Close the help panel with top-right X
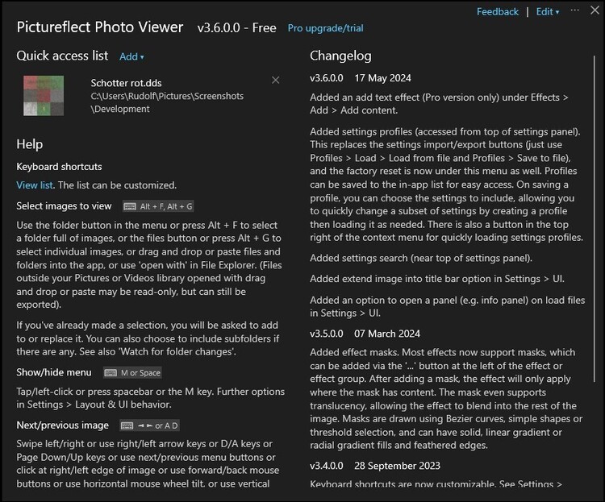Screen dimensions: 605x502 [593, 11]
